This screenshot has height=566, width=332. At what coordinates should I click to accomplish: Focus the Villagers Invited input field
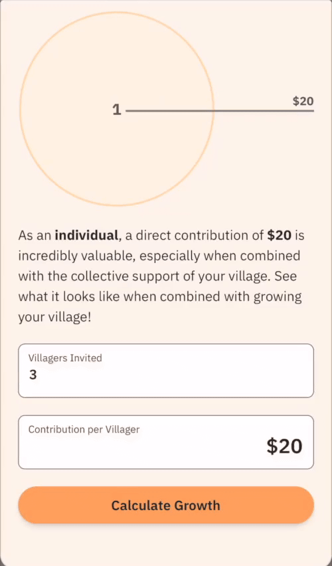166,371
